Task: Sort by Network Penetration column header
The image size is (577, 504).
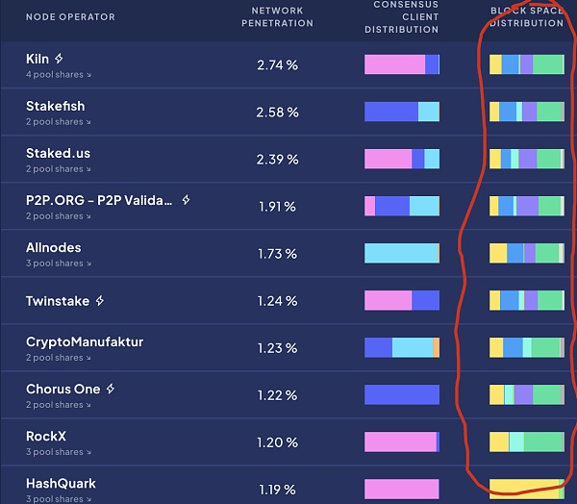Action: 278,17
